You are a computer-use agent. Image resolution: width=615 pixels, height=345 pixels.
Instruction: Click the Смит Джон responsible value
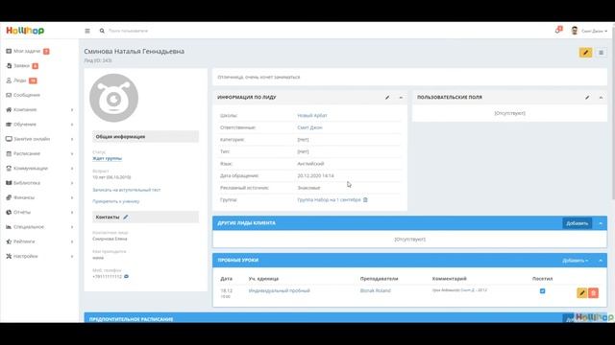[x=309, y=127]
